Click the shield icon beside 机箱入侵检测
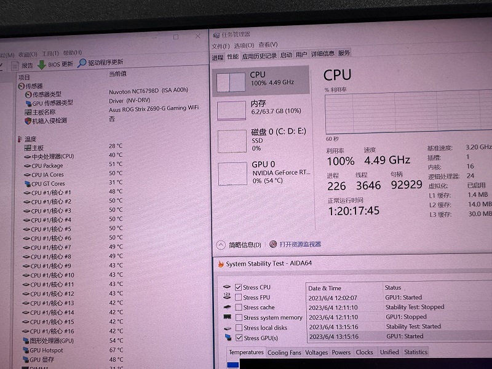This screenshot has height=369, width=492. click(28, 121)
